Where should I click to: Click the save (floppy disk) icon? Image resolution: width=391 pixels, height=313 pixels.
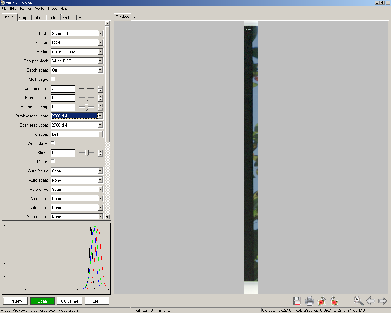(297, 301)
